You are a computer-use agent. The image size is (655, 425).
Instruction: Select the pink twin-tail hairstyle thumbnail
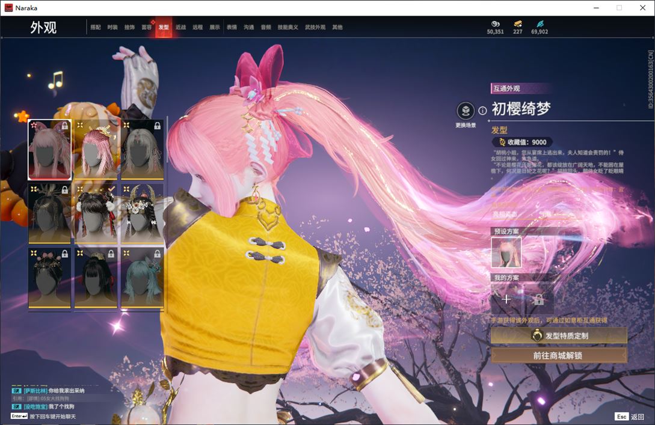click(50, 150)
